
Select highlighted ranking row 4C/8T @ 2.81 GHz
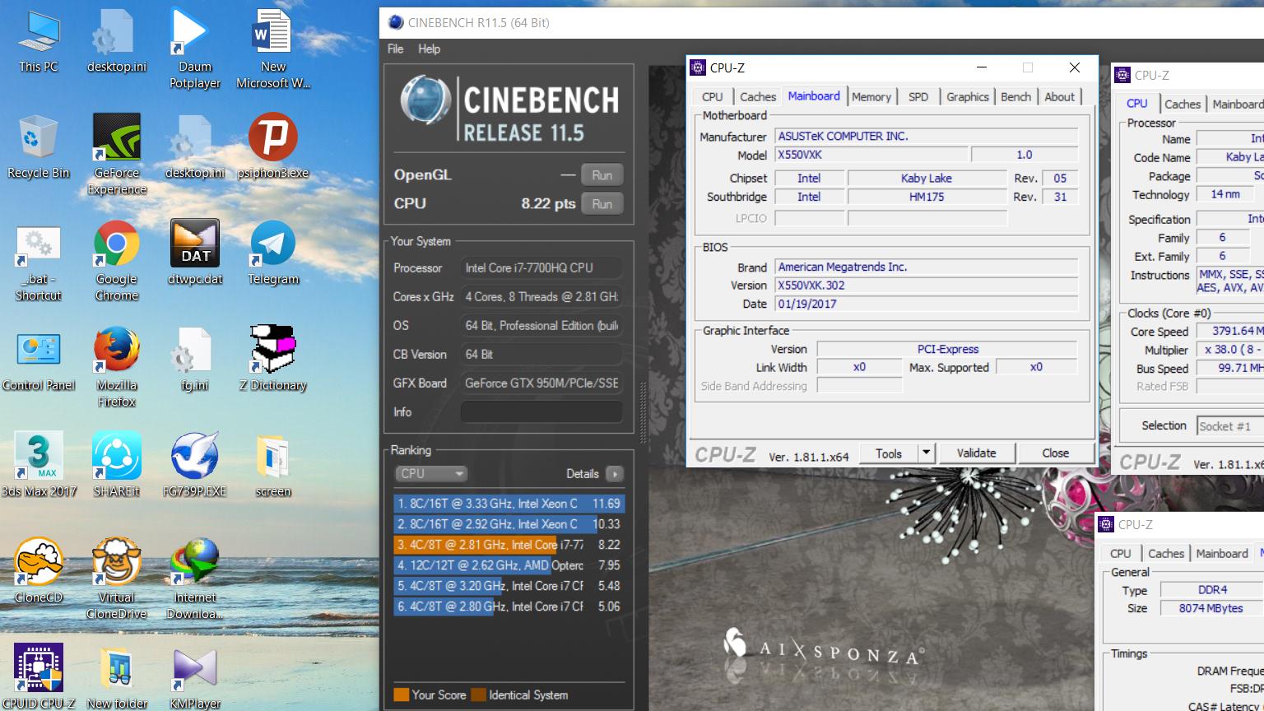(x=509, y=544)
